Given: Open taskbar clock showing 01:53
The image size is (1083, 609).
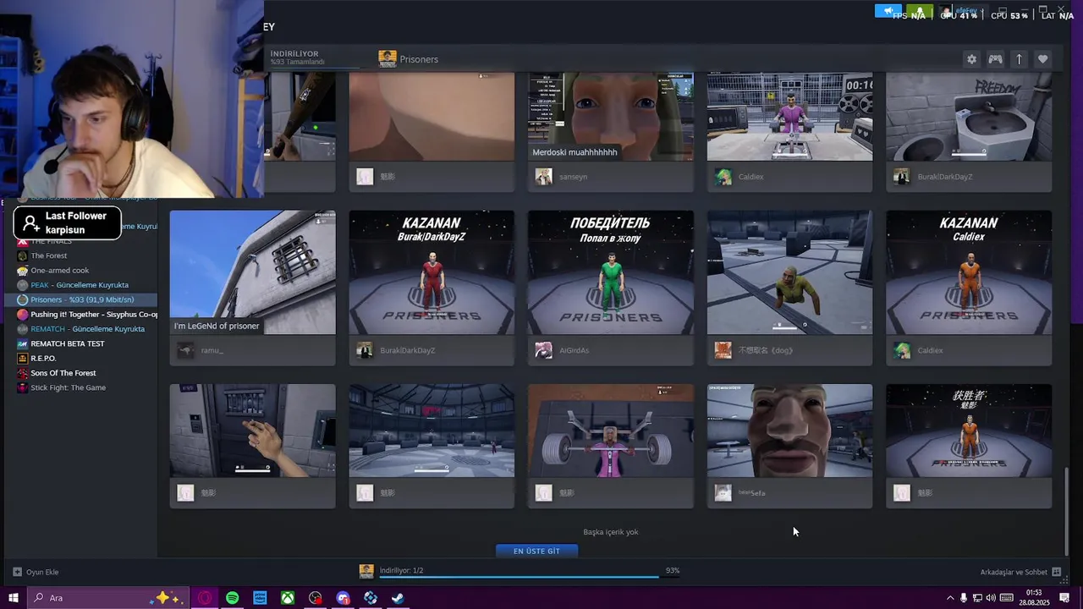Looking at the screenshot, I should [x=1034, y=598].
